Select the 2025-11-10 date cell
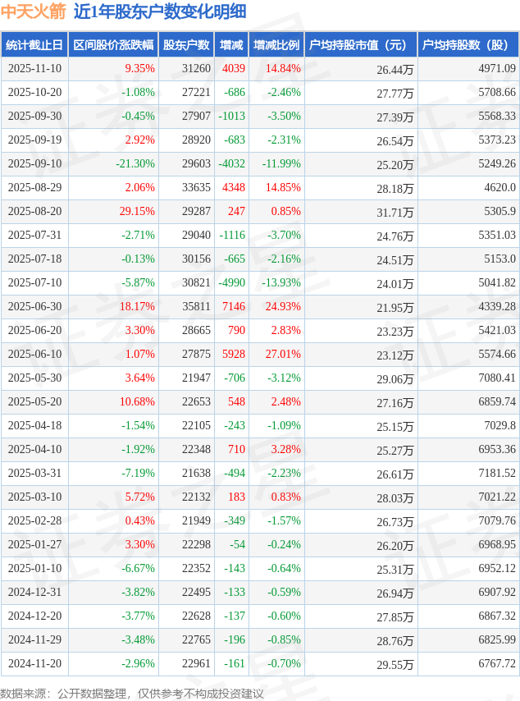 pyautogui.click(x=34, y=69)
